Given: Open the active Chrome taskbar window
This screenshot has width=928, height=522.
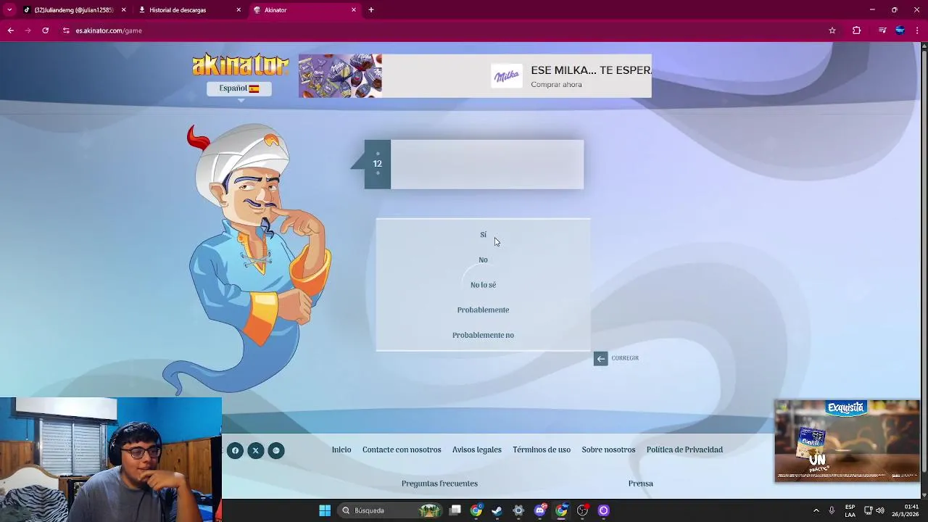Looking at the screenshot, I should click(x=561, y=510).
